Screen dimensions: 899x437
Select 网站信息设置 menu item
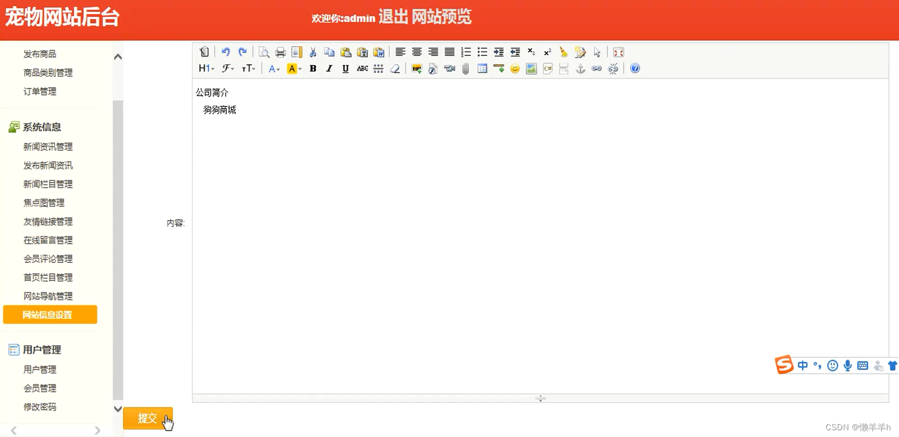(50, 315)
